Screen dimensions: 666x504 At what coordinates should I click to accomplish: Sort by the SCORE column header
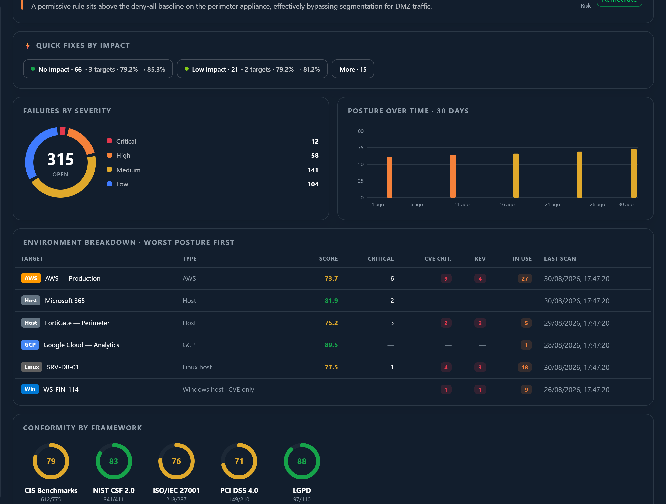point(328,259)
